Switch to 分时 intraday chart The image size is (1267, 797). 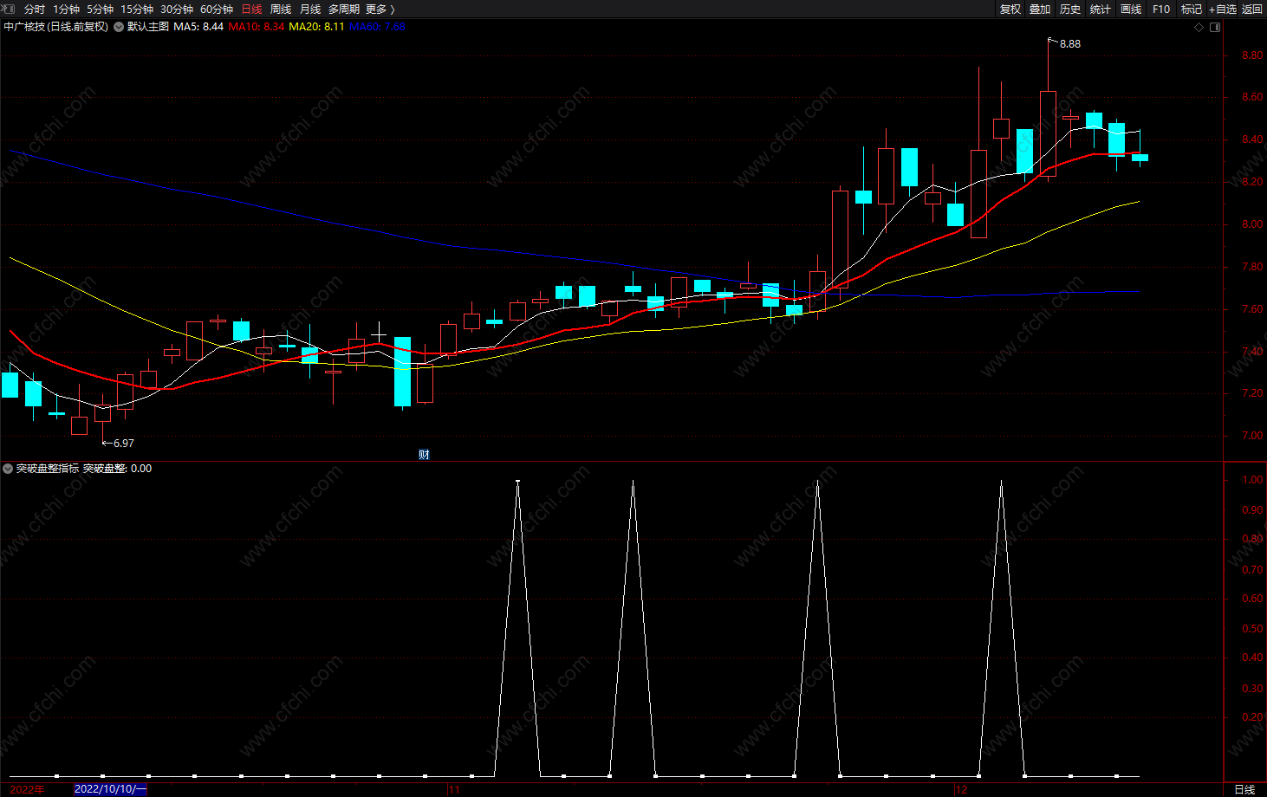pyautogui.click(x=35, y=9)
